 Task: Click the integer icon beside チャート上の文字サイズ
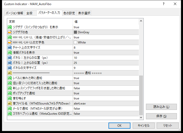(x=10, y=48)
